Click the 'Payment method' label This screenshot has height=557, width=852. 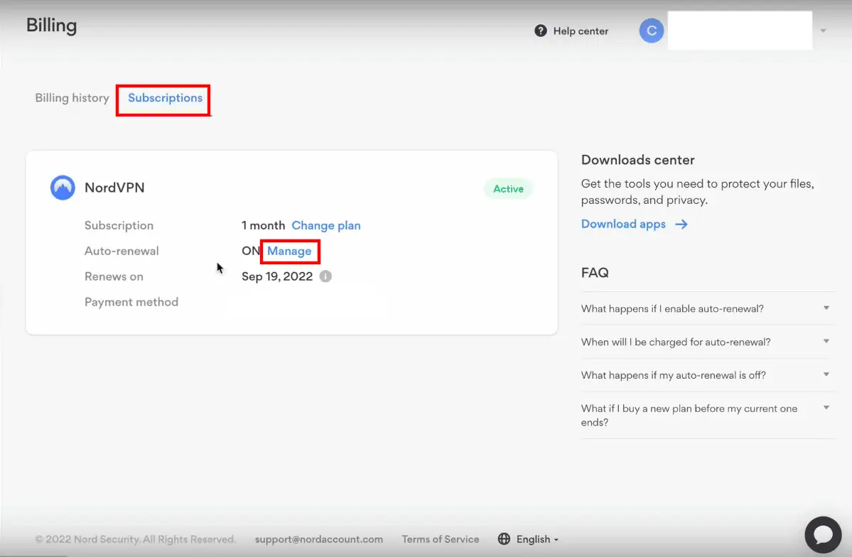pyautogui.click(x=131, y=302)
